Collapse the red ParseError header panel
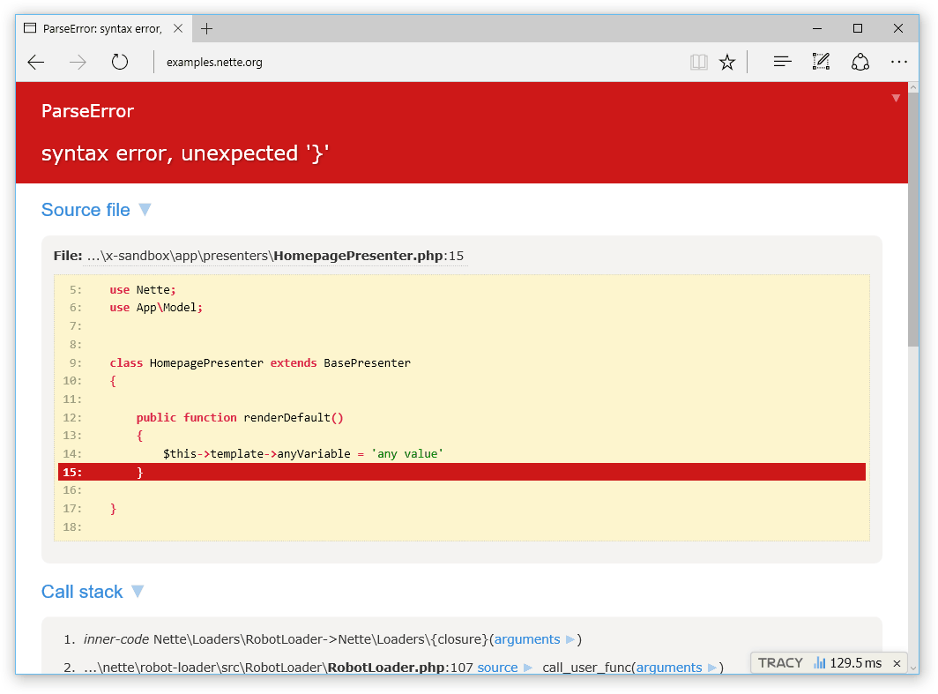 pos(897,98)
